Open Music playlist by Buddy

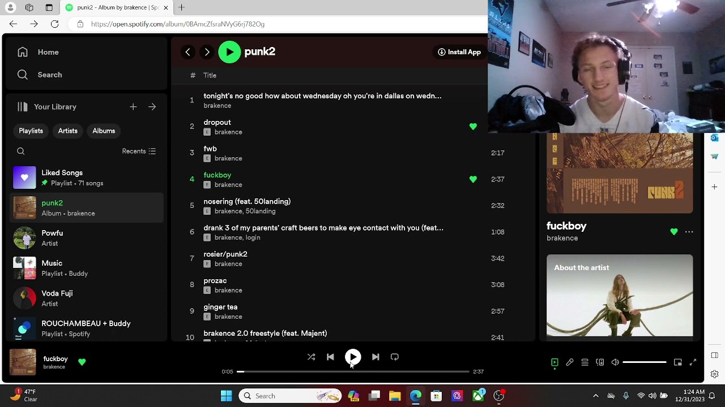click(87, 268)
